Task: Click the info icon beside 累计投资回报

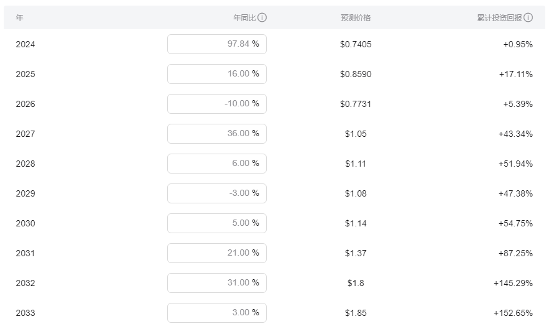Action: (528, 18)
